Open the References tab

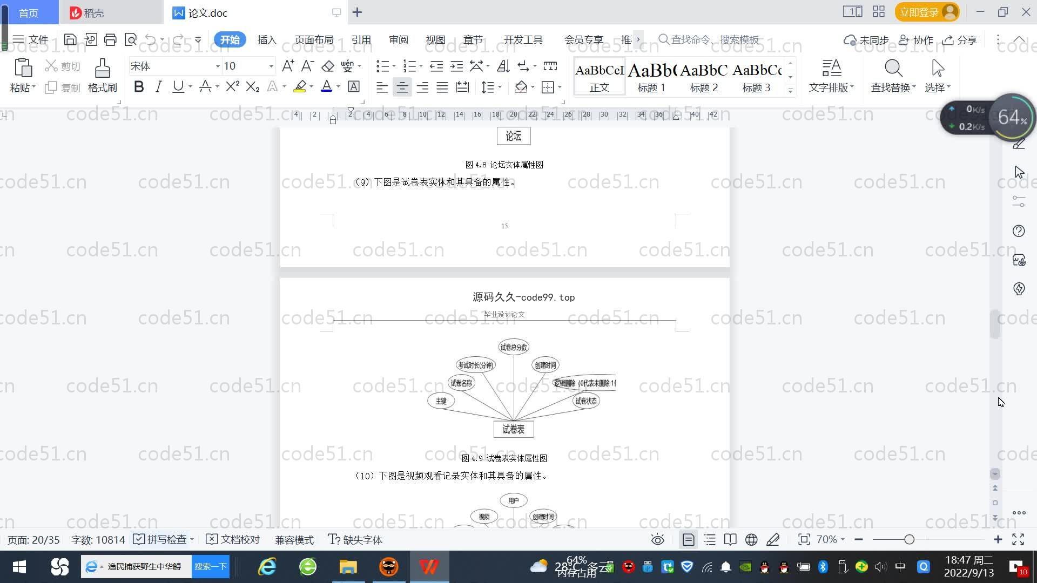361,40
